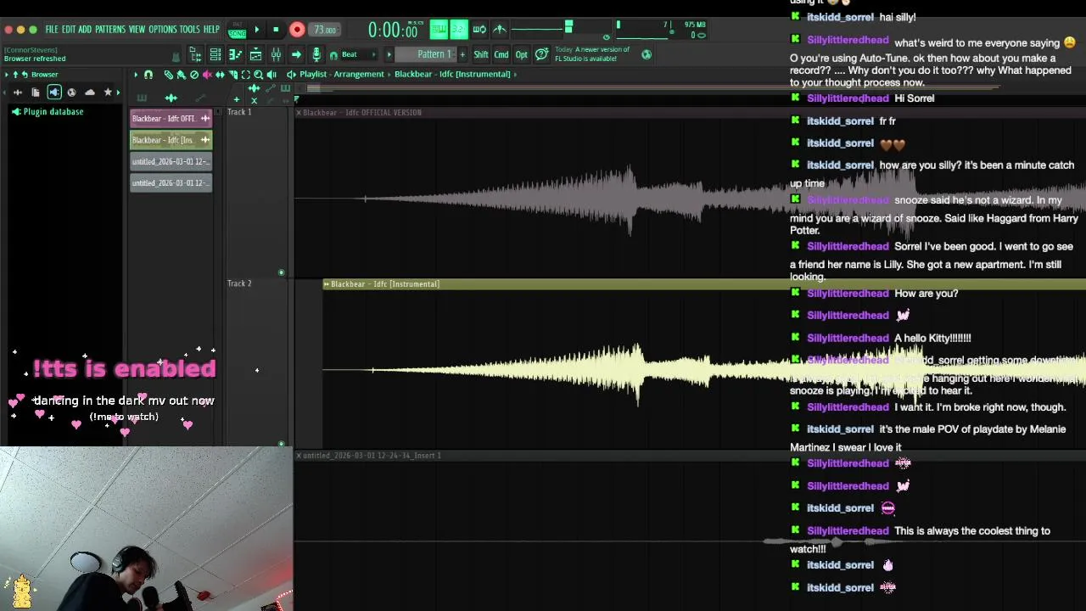Open the Piano roll icon
1086x611 pixels.
235,54
